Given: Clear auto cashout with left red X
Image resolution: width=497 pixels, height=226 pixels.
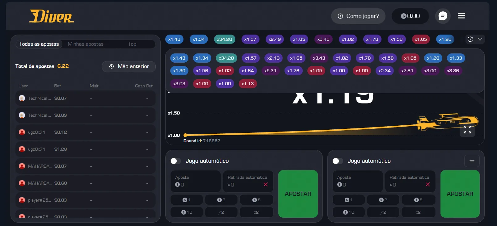Looking at the screenshot, I should coord(266,184).
